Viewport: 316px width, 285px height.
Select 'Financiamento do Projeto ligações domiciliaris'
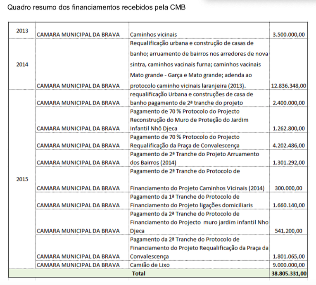191,205
